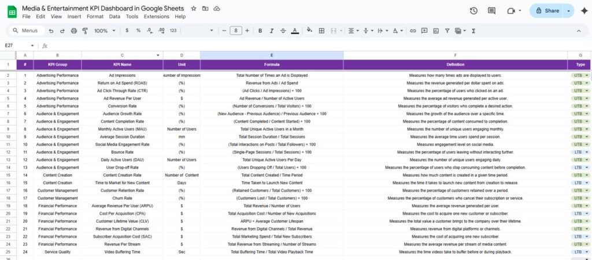
Task: Select column E header
Action: (x=272, y=55)
